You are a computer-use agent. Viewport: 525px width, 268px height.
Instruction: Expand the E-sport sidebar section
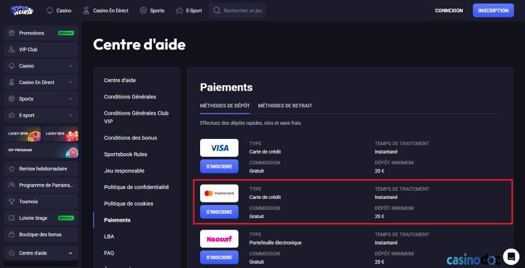click(x=41, y=115)
